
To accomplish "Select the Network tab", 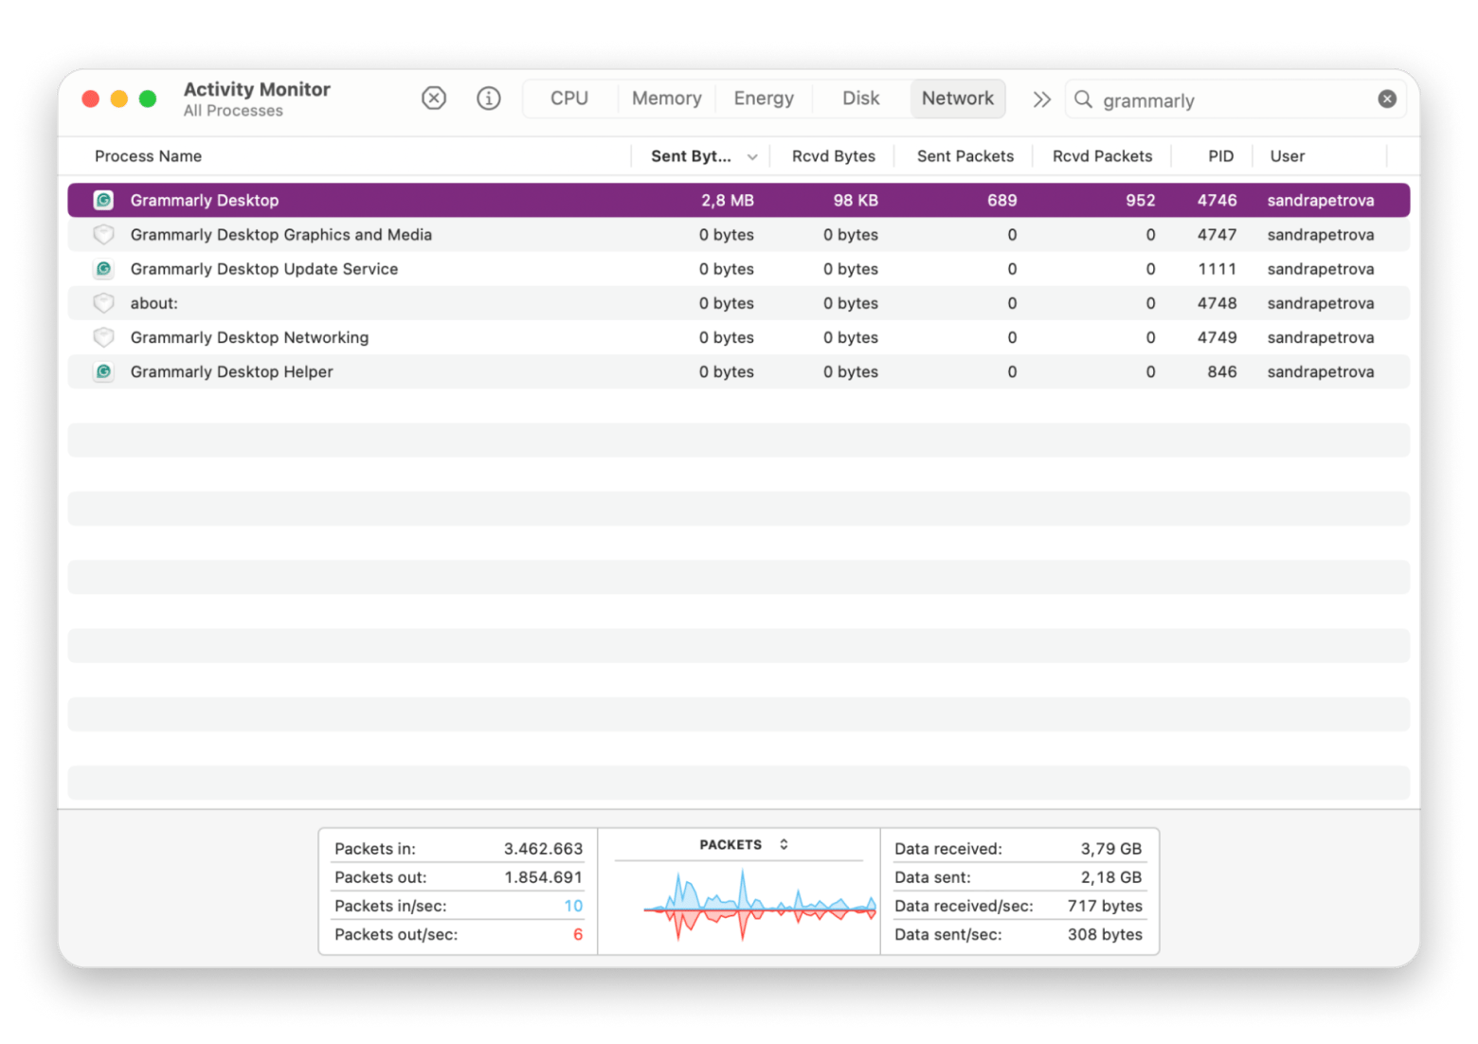I will 958,99.
